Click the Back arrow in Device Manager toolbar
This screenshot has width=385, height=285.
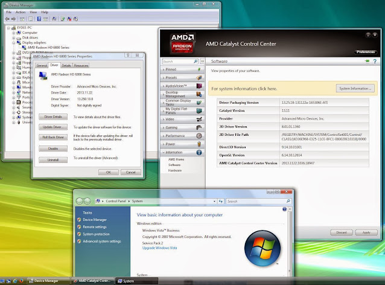[7, 19]
